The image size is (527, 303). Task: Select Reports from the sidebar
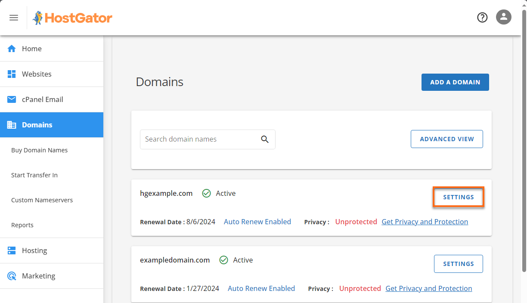coord(22,225)
